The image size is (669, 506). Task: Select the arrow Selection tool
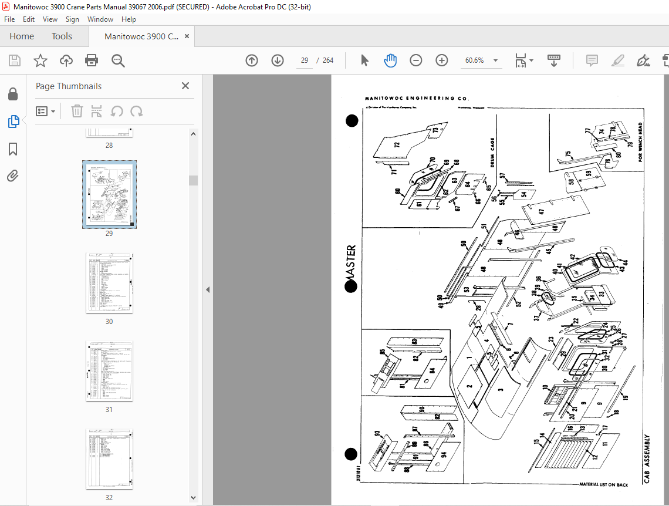[x=364, y=60]
